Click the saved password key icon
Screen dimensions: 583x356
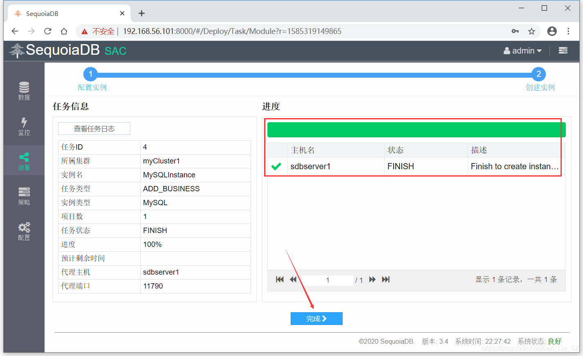(x=515, y=31)
